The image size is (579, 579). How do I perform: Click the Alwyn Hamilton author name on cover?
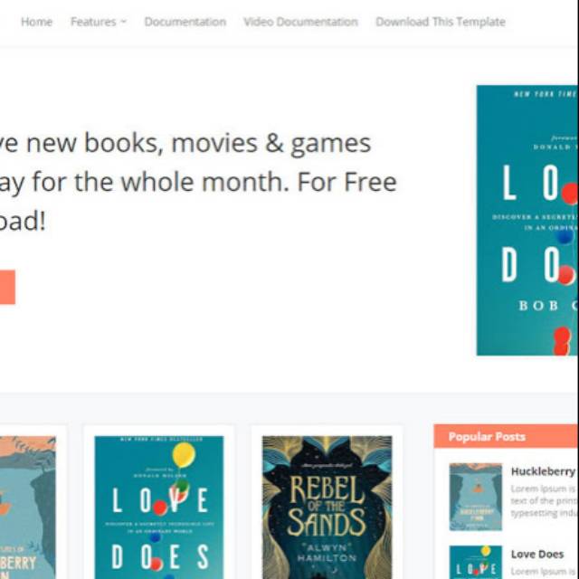point(327,553)
